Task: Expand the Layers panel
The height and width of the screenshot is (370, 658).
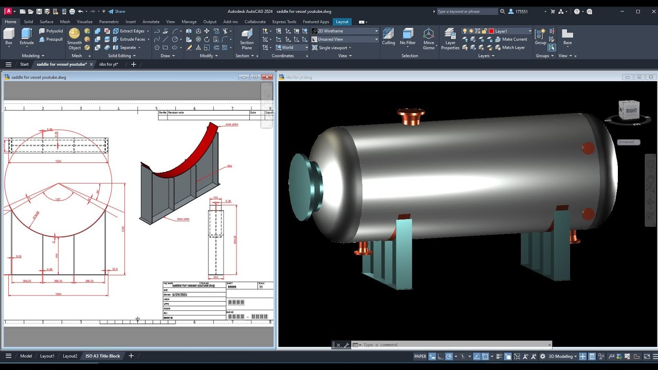Action: point(486,55)
